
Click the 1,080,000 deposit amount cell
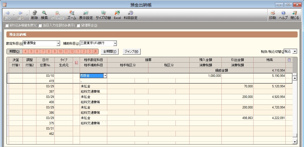click(205, 76)
